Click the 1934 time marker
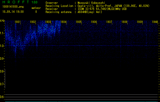Viewport: 160px width, 102px height. click(x=64, y=22)
